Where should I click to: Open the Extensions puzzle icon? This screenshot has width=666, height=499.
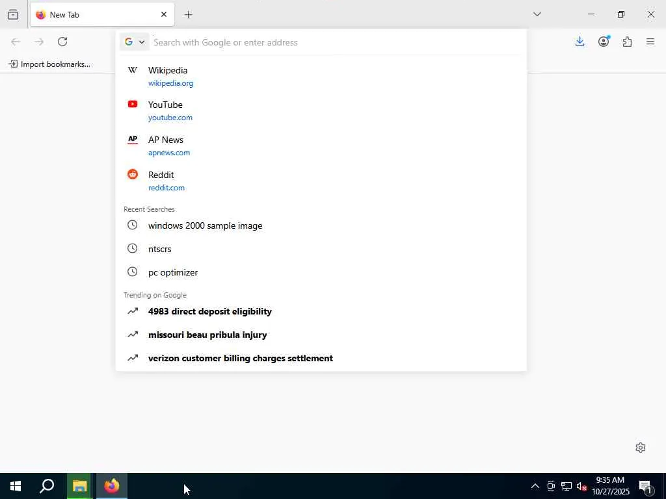point(627,42)
